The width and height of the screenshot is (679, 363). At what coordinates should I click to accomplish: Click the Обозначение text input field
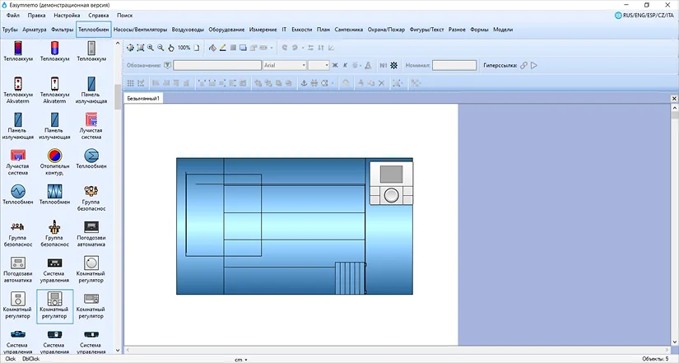click(x=216, y=65)
